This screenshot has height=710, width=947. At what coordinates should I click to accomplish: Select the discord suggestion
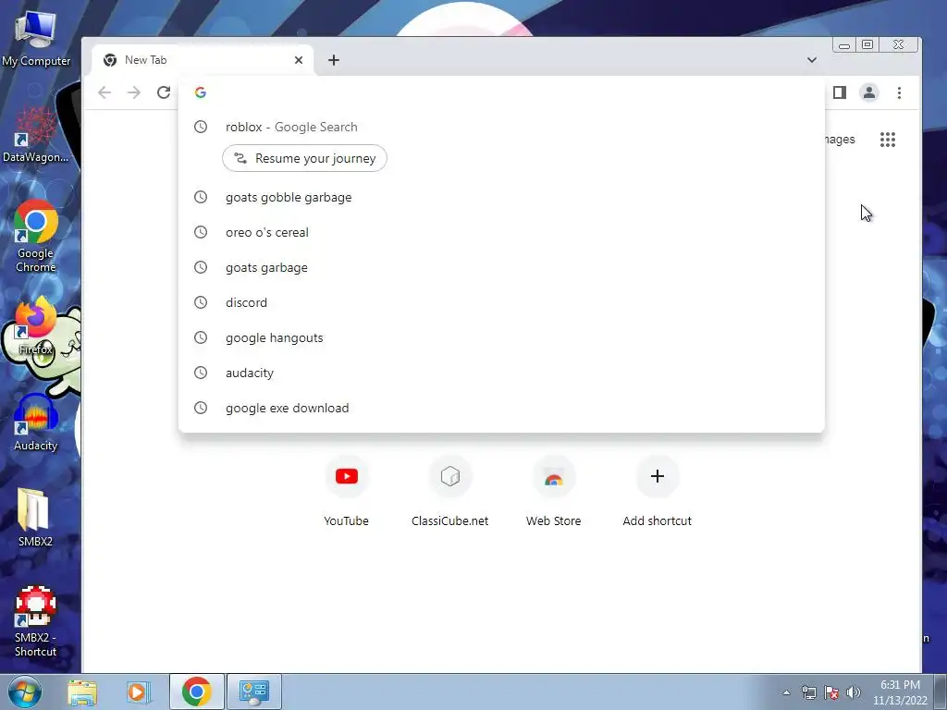pos(501,302)
